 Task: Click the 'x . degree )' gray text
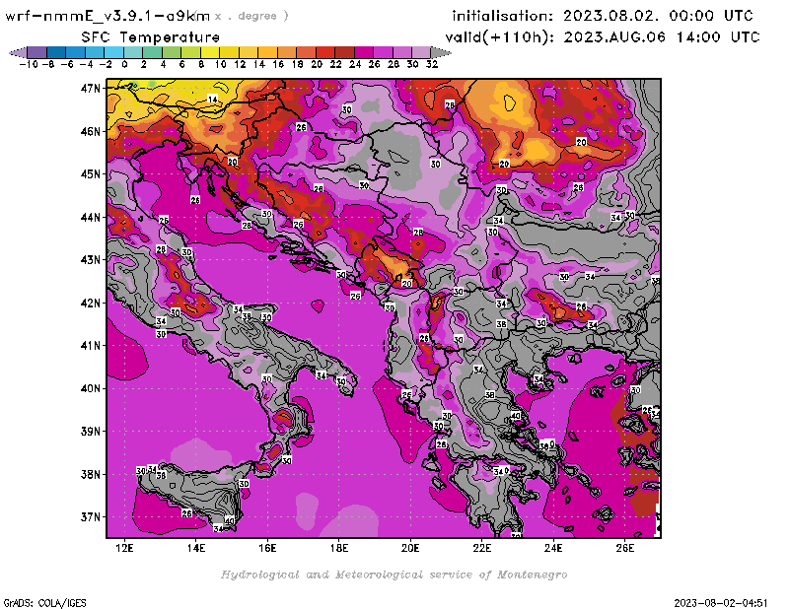point(251,16)
